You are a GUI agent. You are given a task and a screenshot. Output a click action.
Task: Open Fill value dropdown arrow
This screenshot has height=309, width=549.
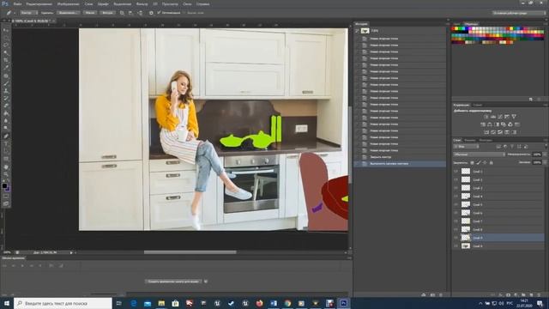(545, 162)
